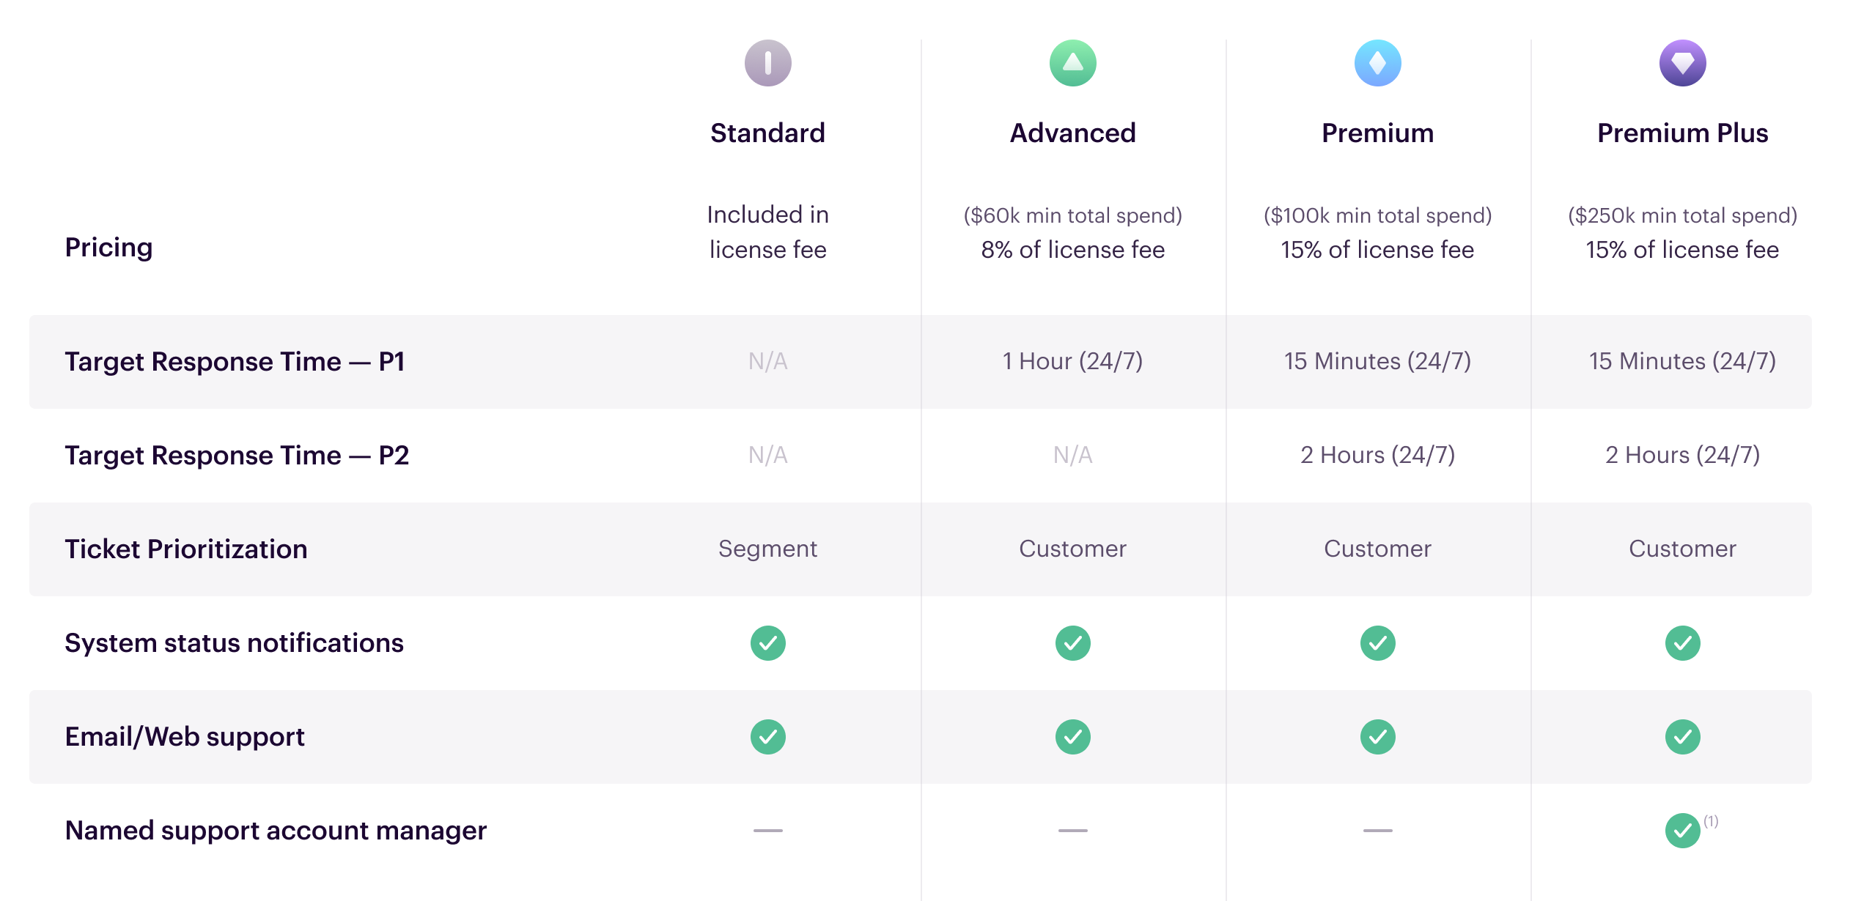
Task: Click Premium's System status notifications checkmark
Action: coord(1377,643)
